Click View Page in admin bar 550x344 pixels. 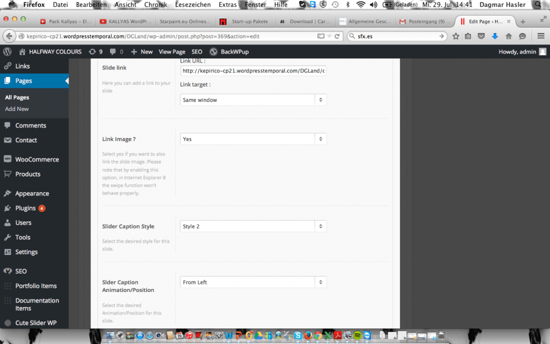tap(172, 51)
